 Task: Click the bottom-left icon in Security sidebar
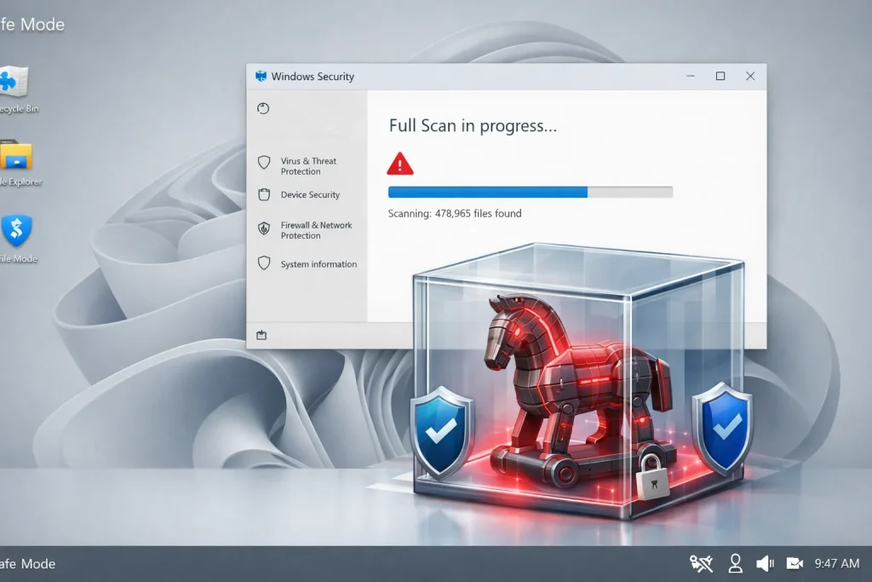(261, 335)
